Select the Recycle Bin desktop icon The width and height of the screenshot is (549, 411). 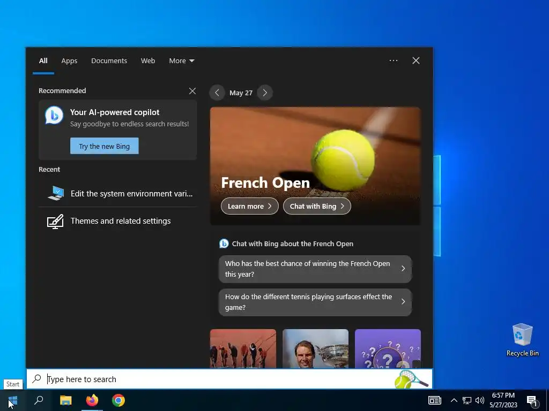click(522, 339)
